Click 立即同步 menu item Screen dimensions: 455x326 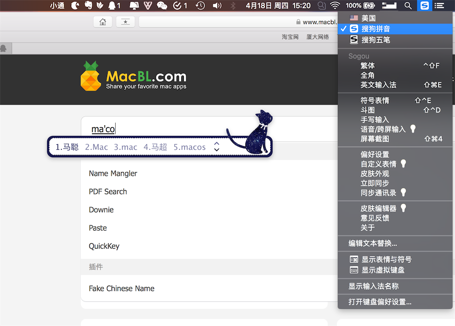[395, 183]
